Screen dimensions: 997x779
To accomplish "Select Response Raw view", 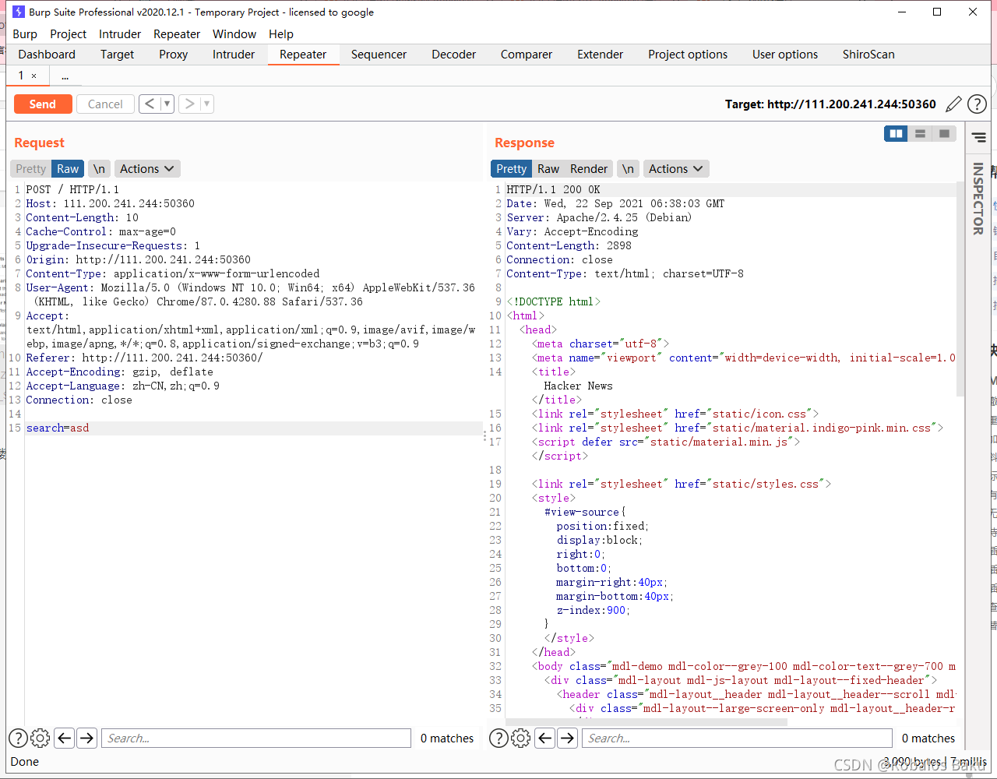I will [548, 169].
